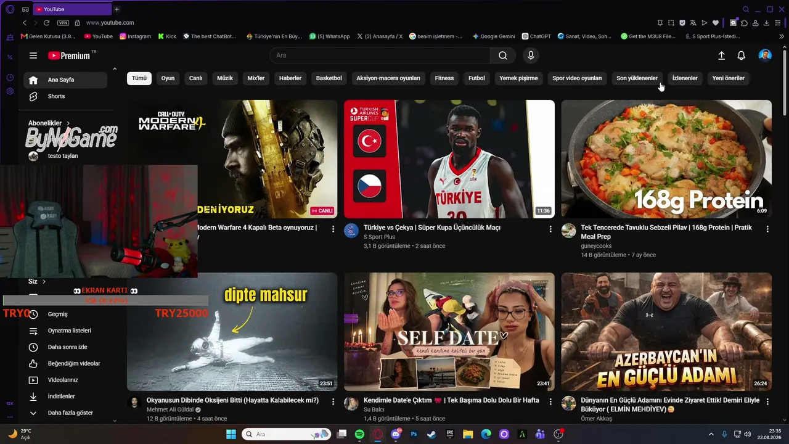Open guneycooks channel avatar
Image resolution: width=789 pixels, height=444 pixels.
(x=568, y=231)
